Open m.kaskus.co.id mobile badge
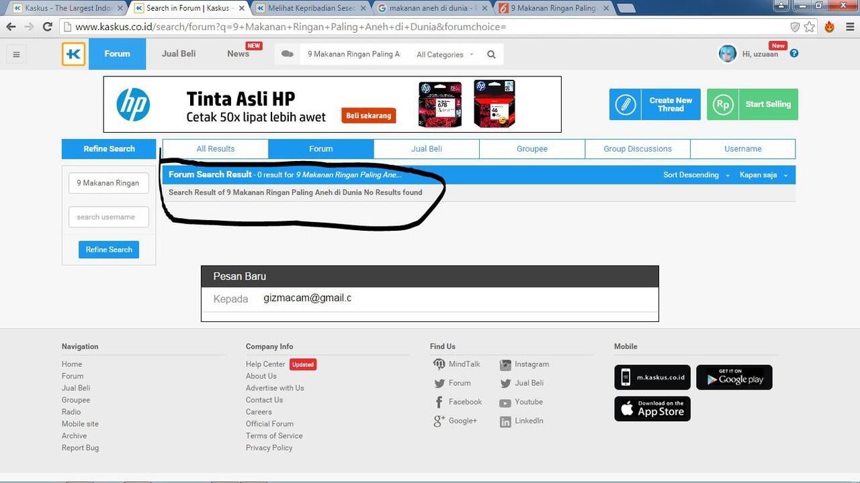860x483 pixels. [x=652, y=378]
